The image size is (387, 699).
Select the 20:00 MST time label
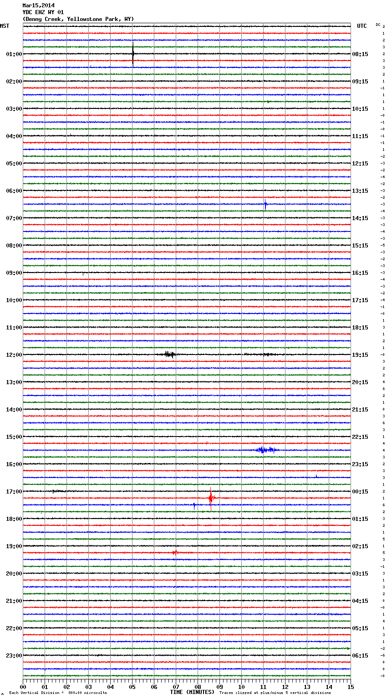point(14,574)
